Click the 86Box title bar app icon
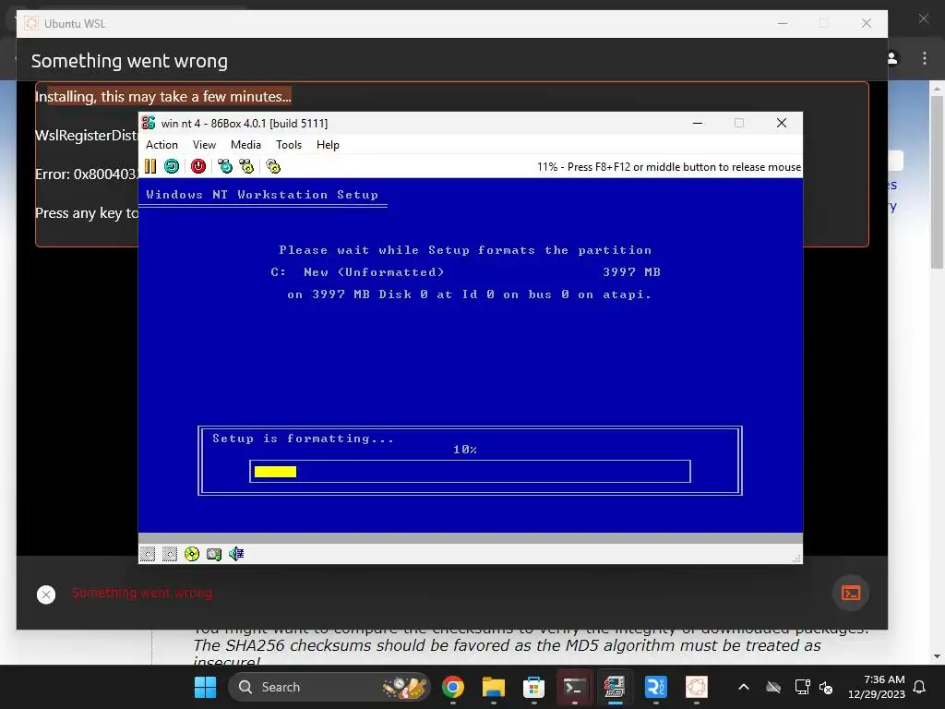 149,123
